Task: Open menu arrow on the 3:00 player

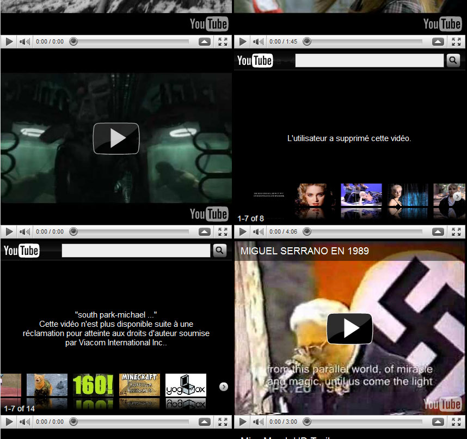Action: [438, 422]
